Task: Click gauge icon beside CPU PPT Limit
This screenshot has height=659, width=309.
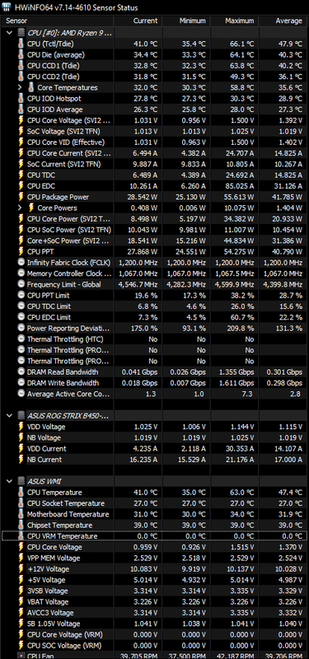Action: tap(21, 295)
